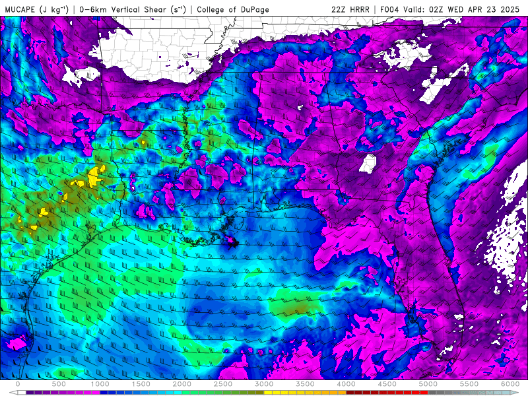528x396 pixels.
Task: Click the 3000 value on the color scale
Action: [264, 384]
